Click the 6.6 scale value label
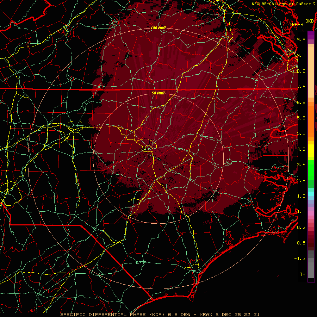The width and height of the screenshot is (317, 317). coord(301,102)
